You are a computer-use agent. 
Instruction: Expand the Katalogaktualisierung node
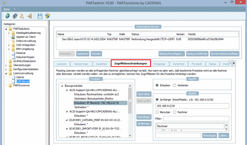[9, 33]
